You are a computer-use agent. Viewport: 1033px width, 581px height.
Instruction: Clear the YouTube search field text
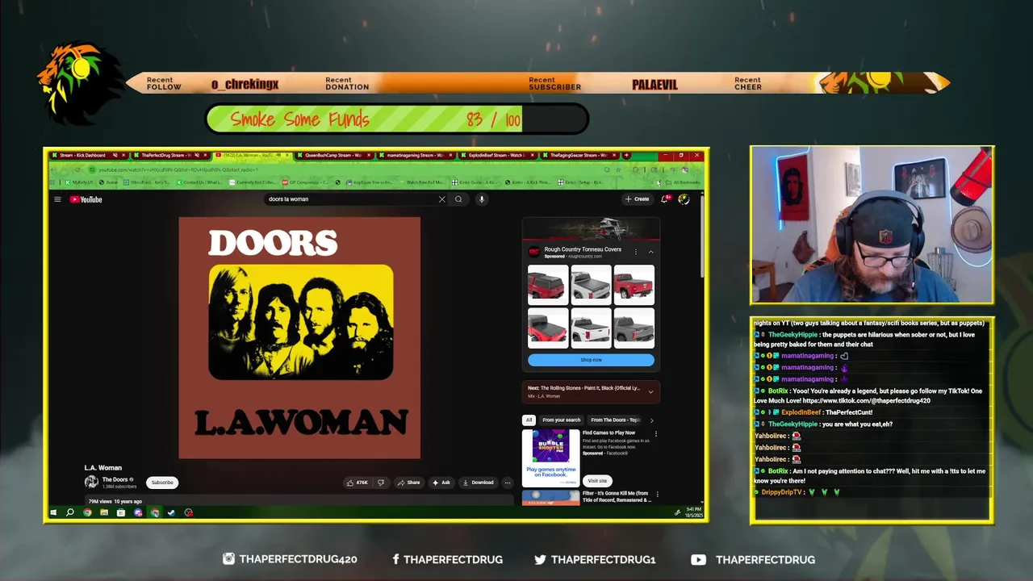441,199
